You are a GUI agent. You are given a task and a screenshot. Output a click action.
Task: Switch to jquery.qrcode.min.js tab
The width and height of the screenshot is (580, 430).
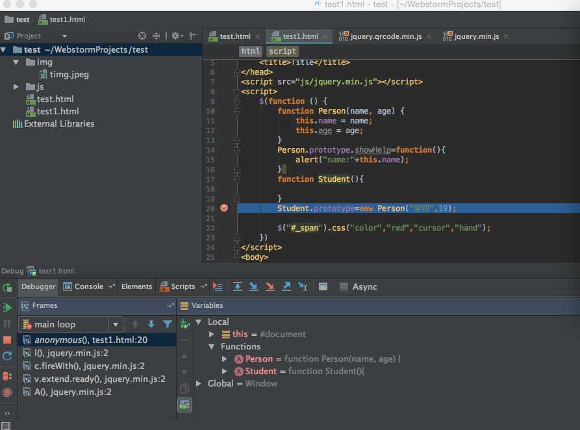click(385, 36)
